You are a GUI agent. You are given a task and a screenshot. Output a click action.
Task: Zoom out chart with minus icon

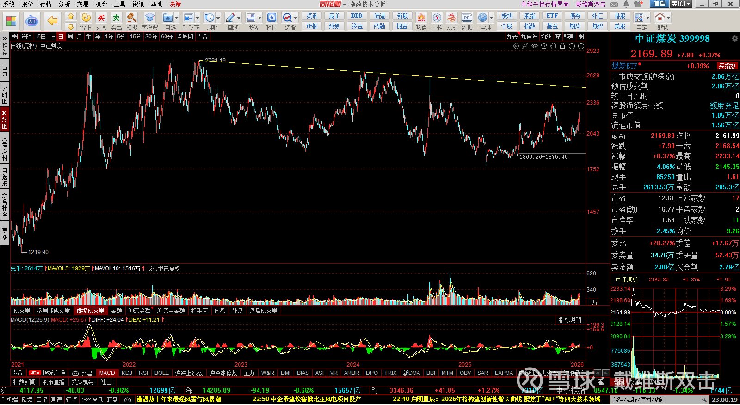pos(581,46)
